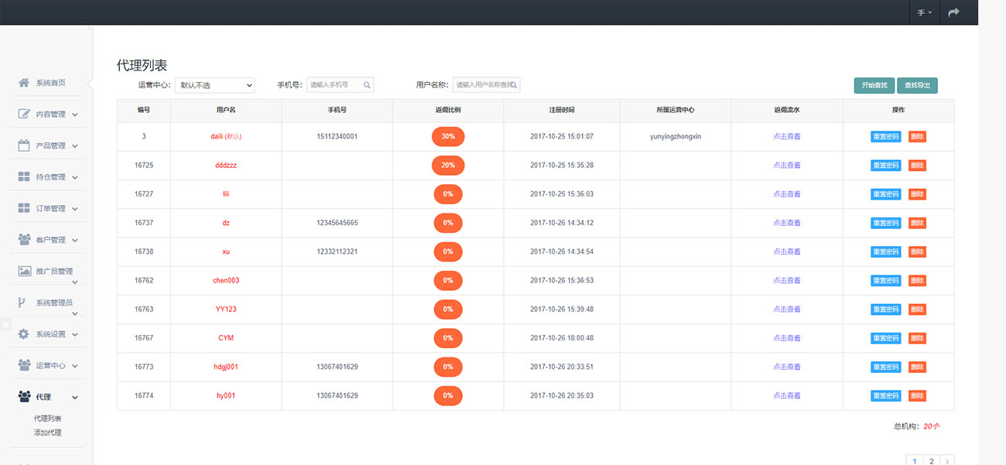This screenshot has width=1006, height=465.
Task: View 返佣流水 for user chen003
Action: [x=787, y=280]
